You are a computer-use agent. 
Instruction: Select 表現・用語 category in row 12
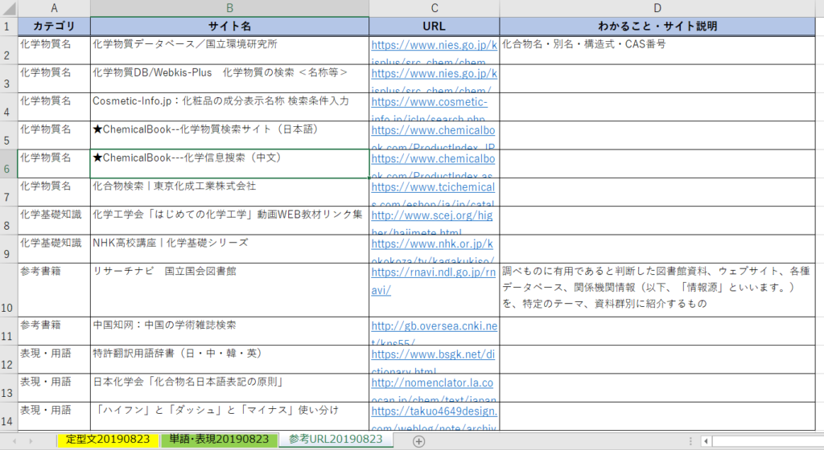point(54,359)
